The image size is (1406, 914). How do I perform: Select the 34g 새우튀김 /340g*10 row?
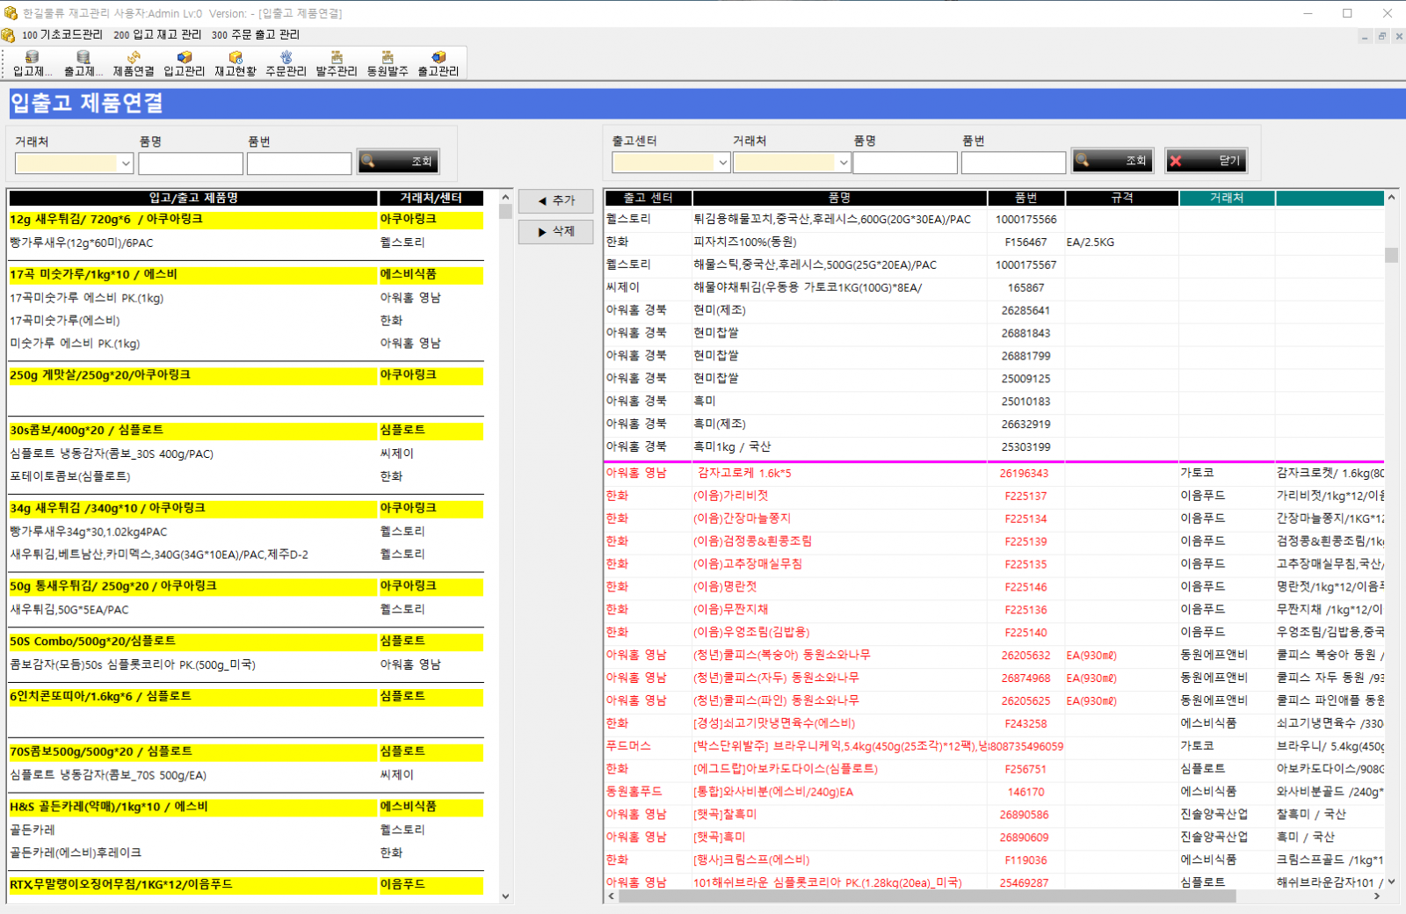pyautogui.click(x=246, y=509)
